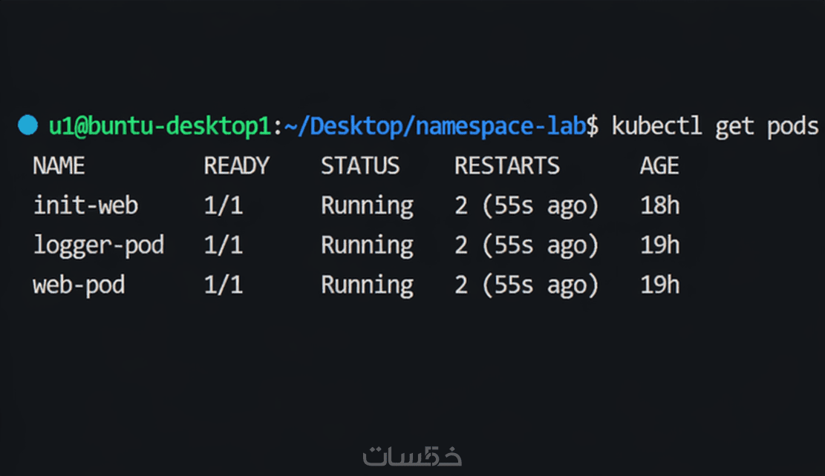Click the restarts count for web-pod
Viewport: 825px width, 476px height.
tap(526, 285)
